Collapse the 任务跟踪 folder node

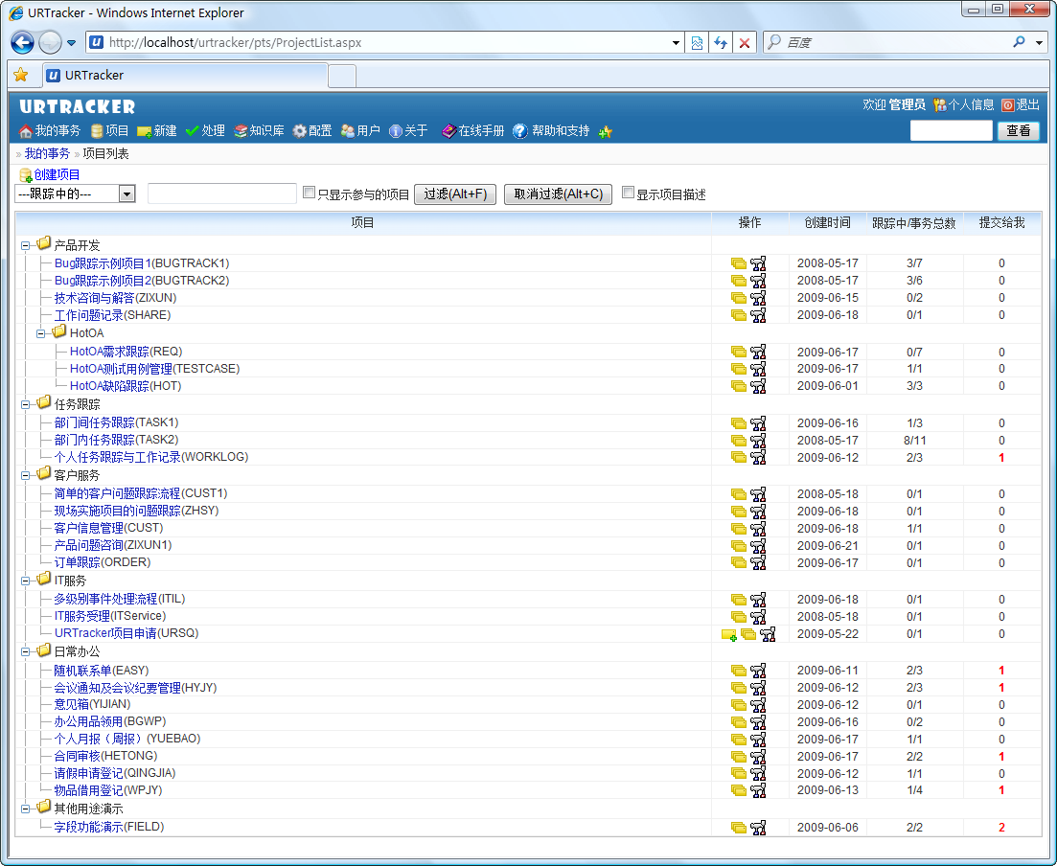tap(25, 405)
